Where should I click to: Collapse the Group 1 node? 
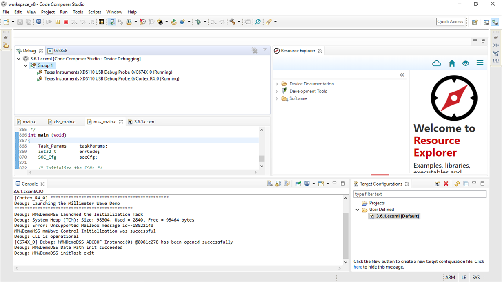(x=25, y=65)
